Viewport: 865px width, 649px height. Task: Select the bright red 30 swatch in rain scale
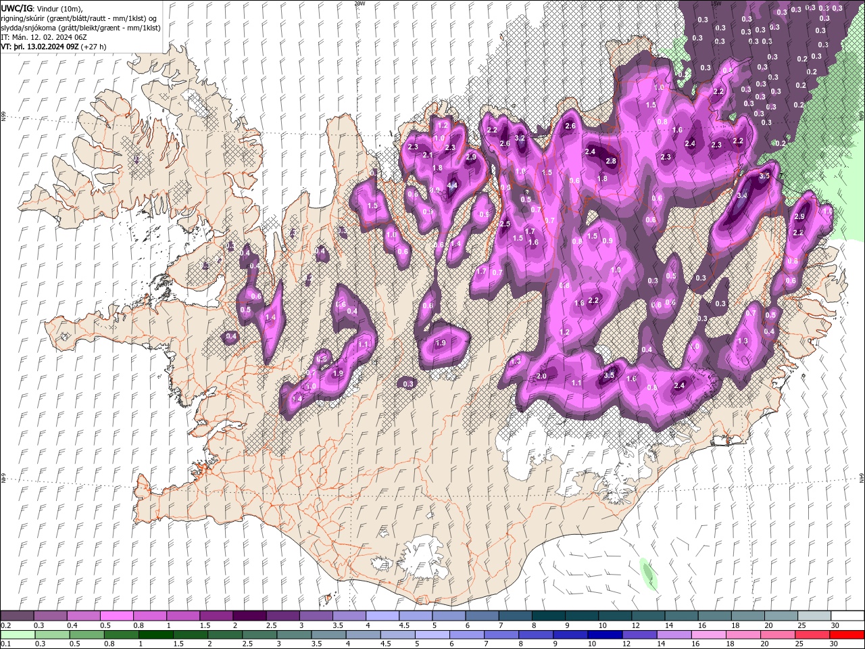pyautogui.click(x=847, y=635)
